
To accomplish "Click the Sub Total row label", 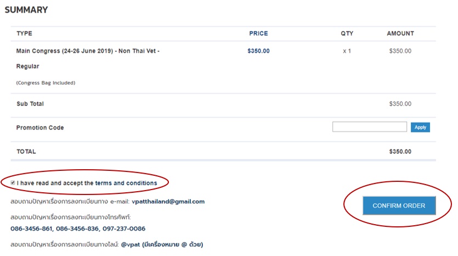I will [x=30, y=104].
